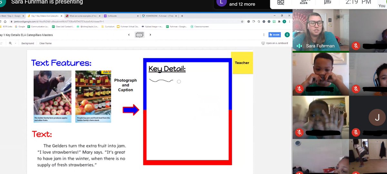Click the paragraph 'The Gelders turn the extra fruit'
This screenshot has width=387, height=174.
tap(81, 155)
